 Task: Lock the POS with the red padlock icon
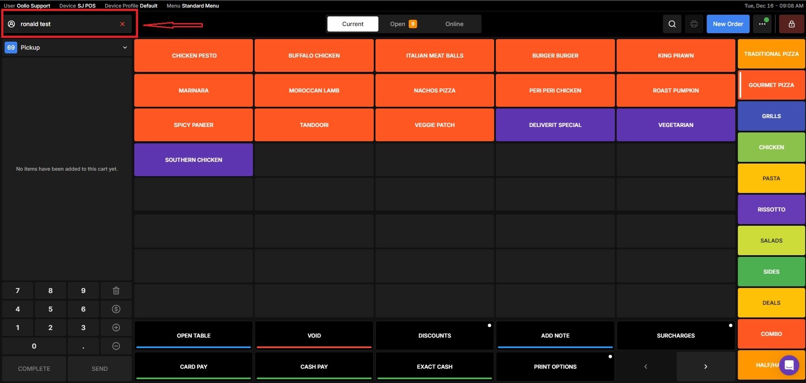[791, 24]
